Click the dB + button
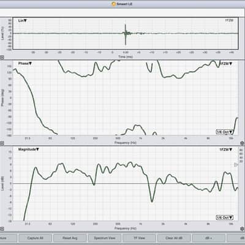The height and width of the screenshot is (245, 245). 209,238
